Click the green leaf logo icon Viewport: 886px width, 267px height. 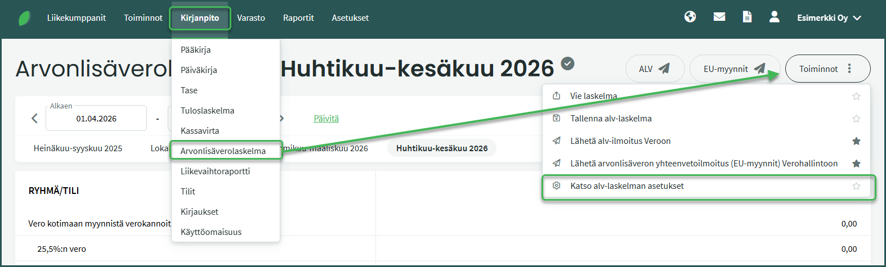25,18
